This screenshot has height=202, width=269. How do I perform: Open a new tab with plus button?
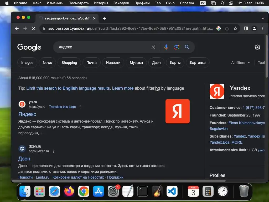tap(104, 18)
